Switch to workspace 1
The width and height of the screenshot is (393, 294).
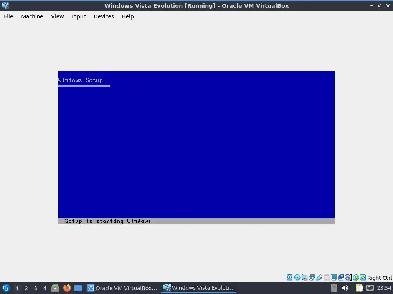coord(17,288)
